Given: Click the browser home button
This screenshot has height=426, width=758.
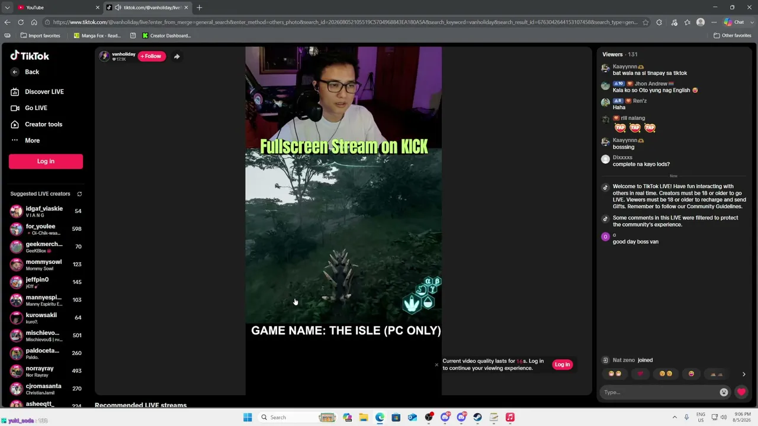Looking at the screenshot, I should [x=34, y=22].
